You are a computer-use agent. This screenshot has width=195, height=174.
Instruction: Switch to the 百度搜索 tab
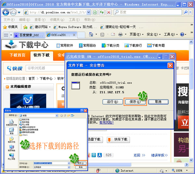(x=29, y=35)
